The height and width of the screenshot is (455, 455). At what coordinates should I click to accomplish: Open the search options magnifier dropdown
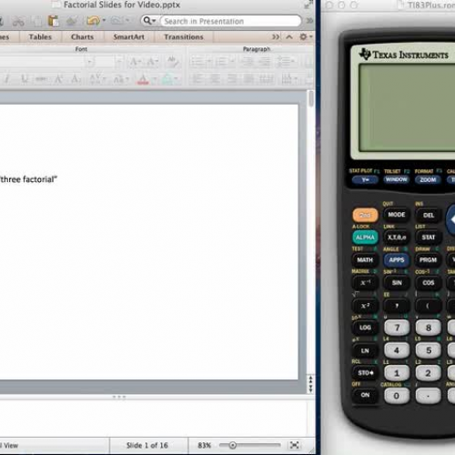(149, 21)
